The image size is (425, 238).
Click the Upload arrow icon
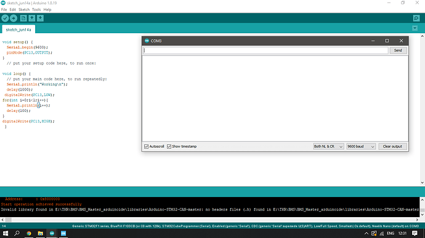tap(14, 18)
